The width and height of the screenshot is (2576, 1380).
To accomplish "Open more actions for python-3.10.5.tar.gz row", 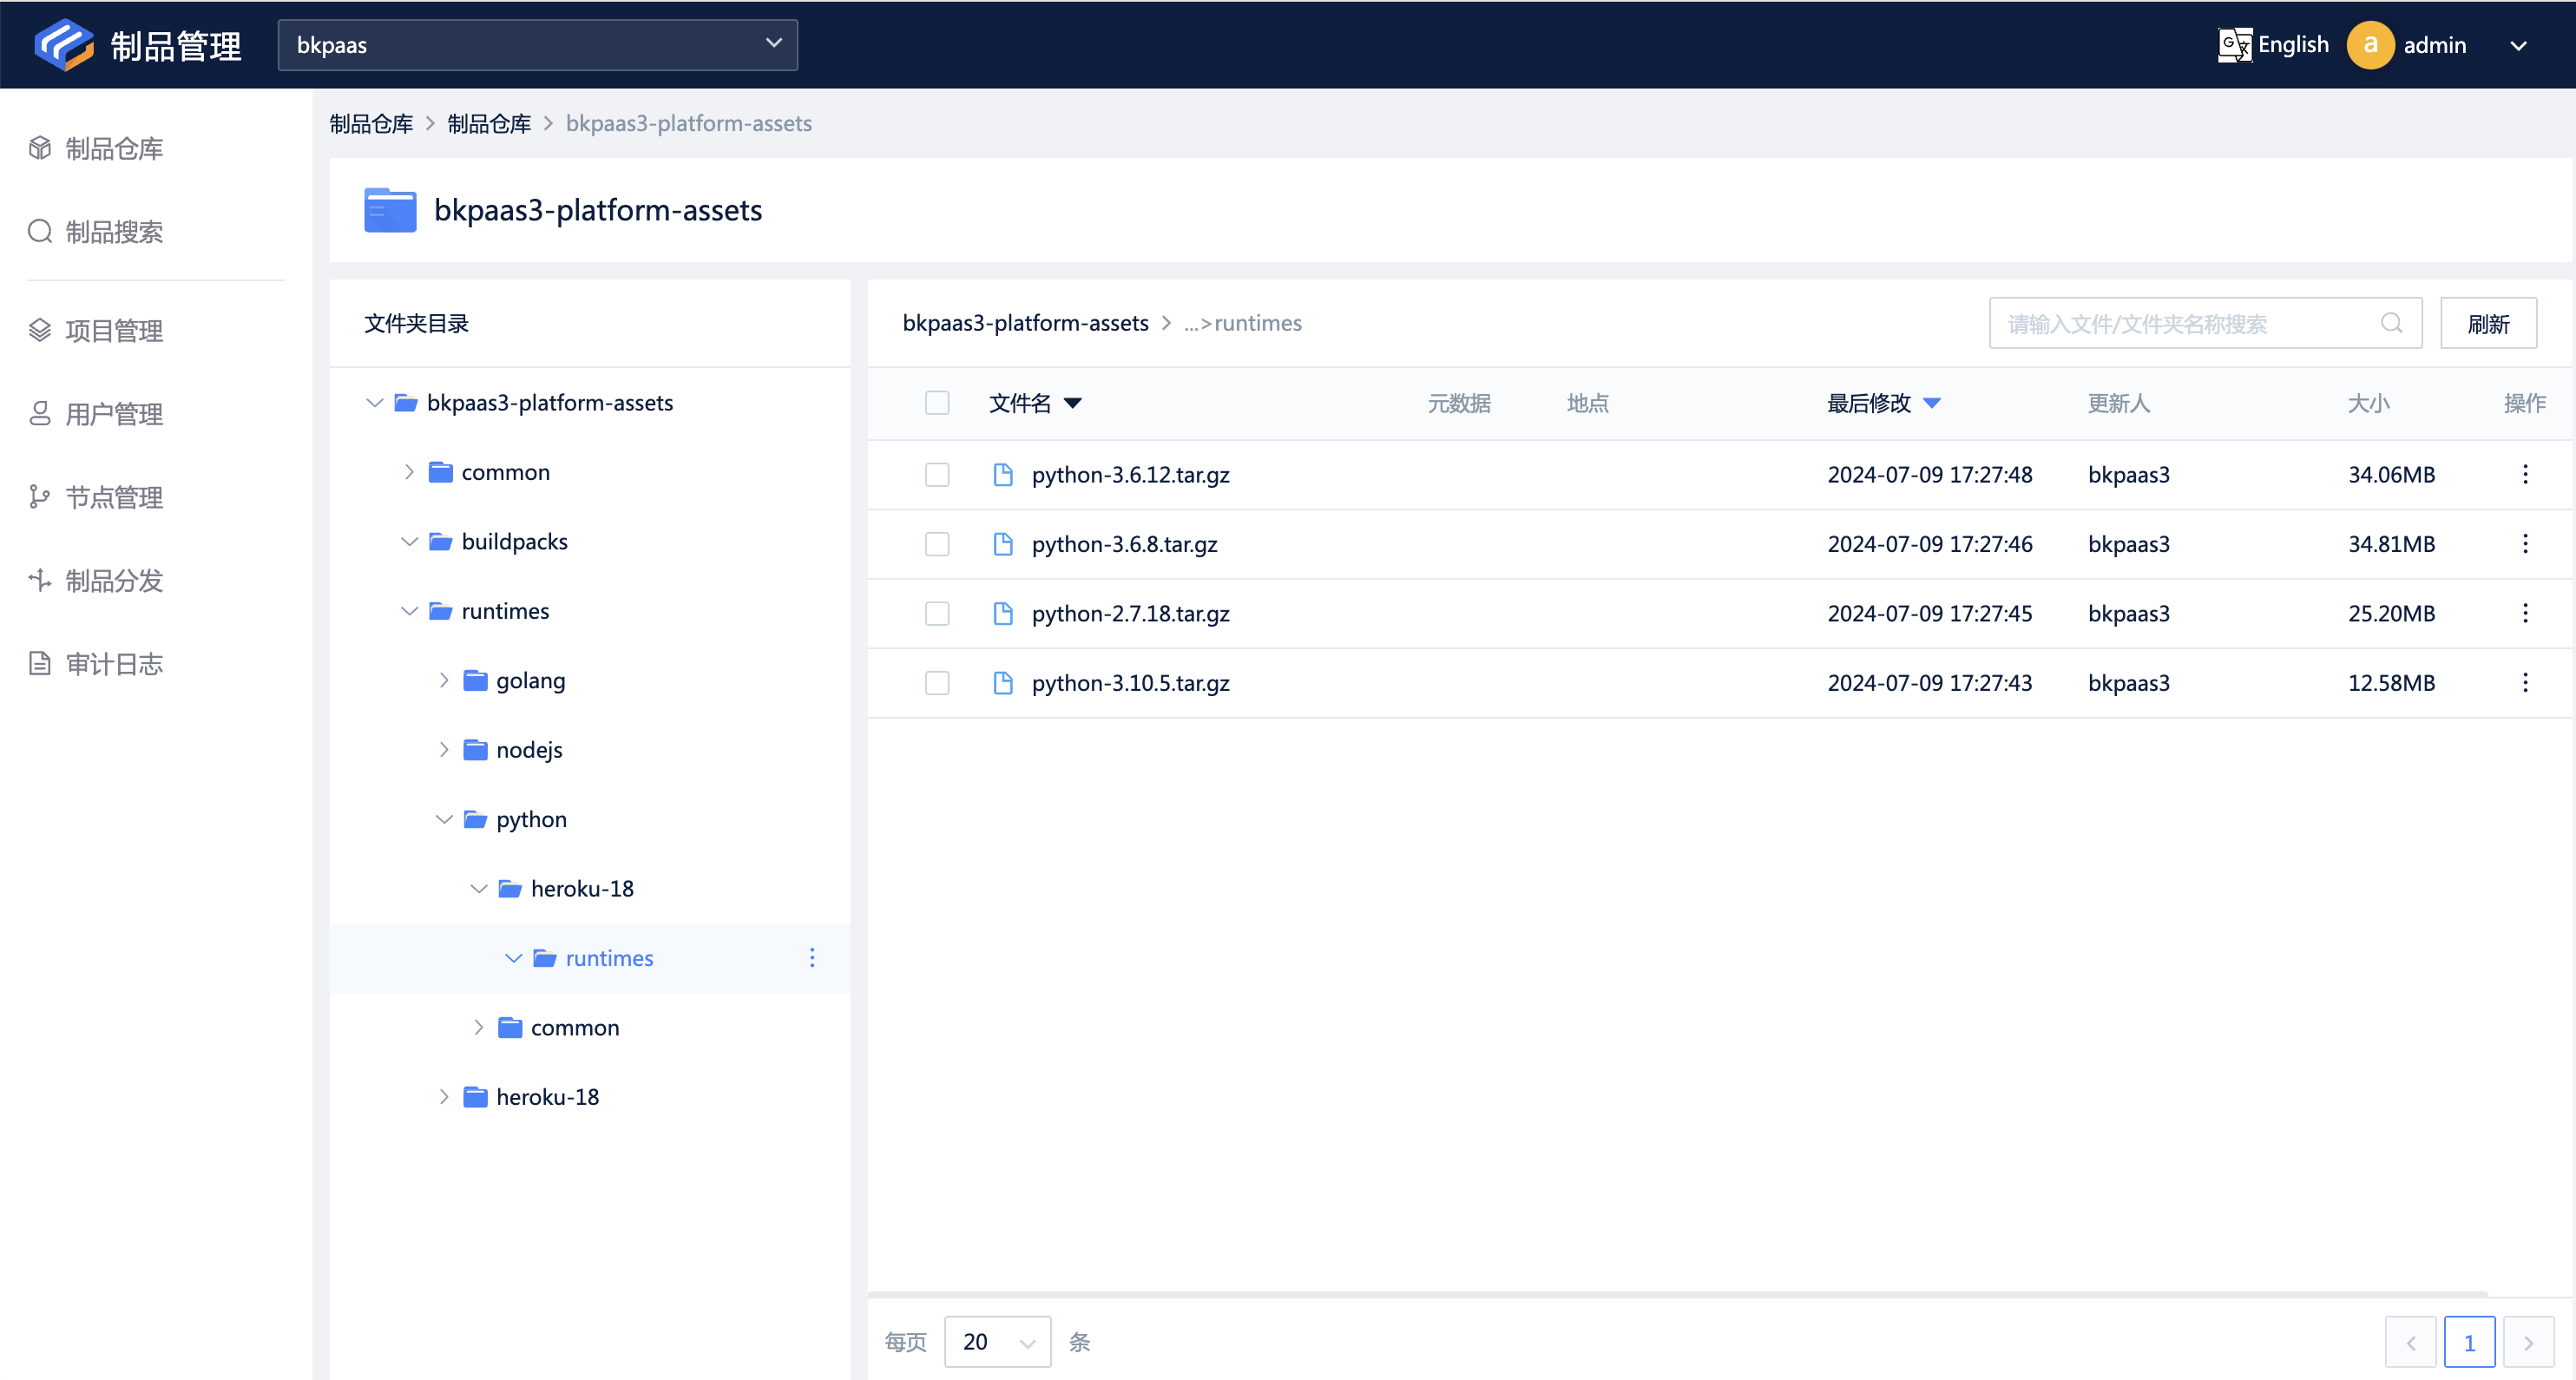I will 2524,683.
